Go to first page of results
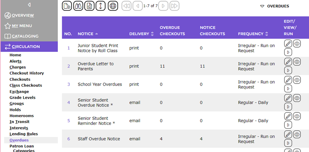The image size is (309, 152). 127,6
